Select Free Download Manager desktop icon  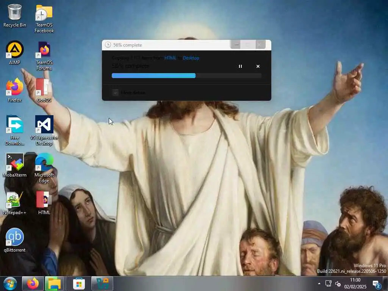tap(15, 131)
